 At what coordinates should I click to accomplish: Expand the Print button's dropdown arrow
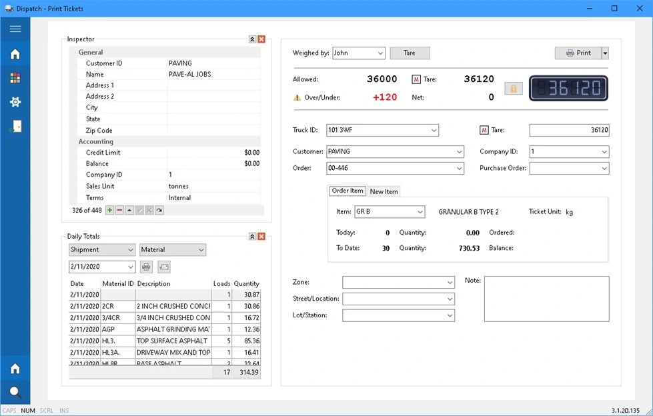click(x=604, y=53)
